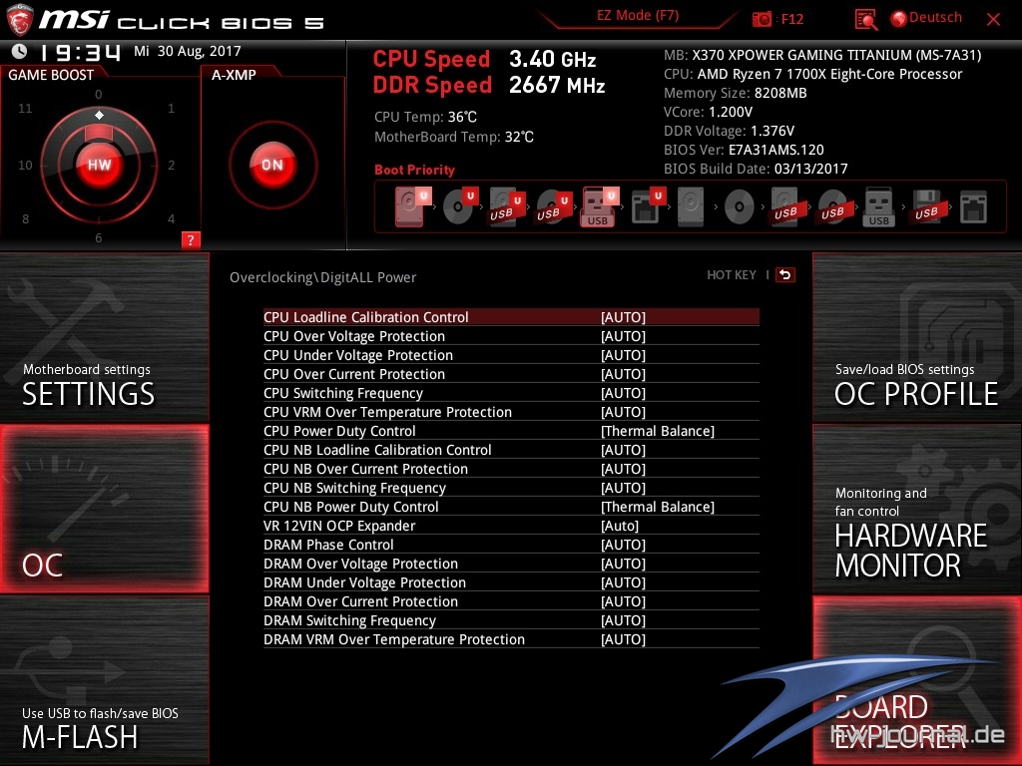The width and height of the screenshot is (1022, 766).
Task: Open DRAM Phase Control [AUTO] value
Action: [x=623, y=545]
